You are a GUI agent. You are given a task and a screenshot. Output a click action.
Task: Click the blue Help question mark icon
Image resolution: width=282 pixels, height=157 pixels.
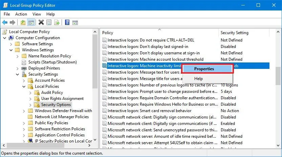[67, 22]
